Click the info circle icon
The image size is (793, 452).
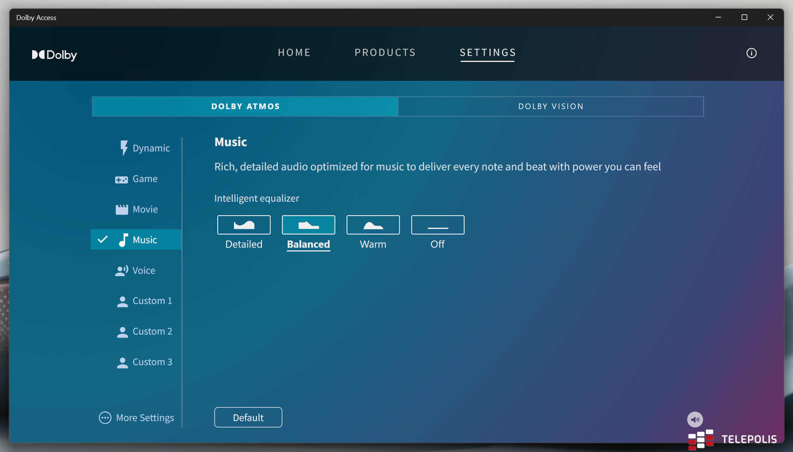tap(751, 53)
